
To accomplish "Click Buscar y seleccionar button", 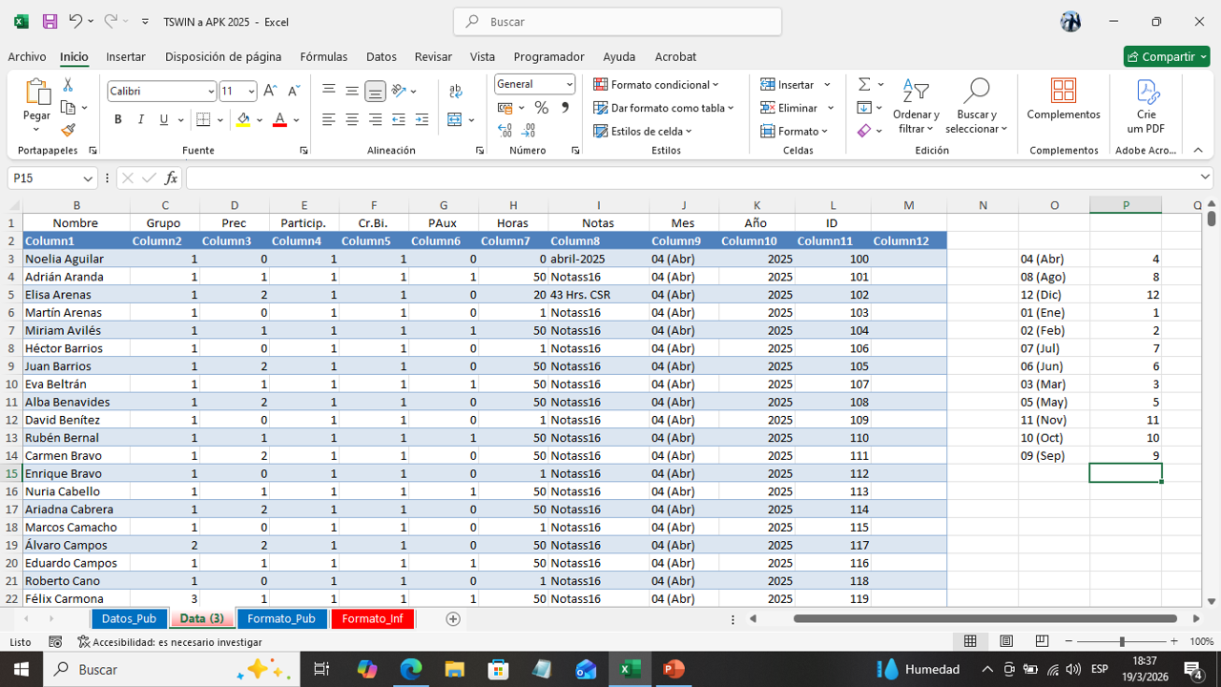I will pos(976,105).
